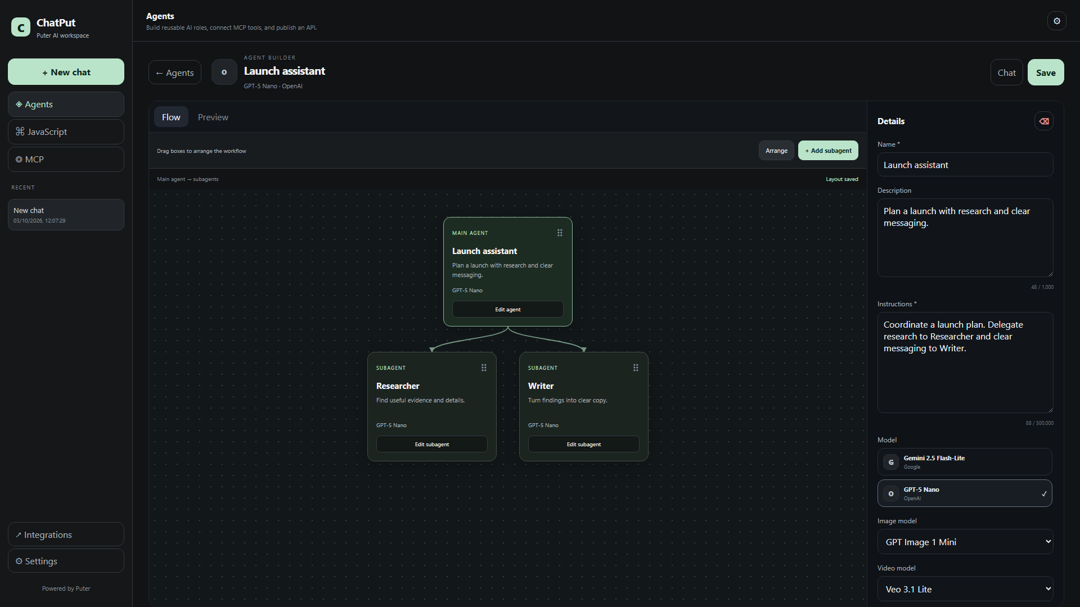Image resolution: width=1080 pixels, height=607 pixels.
Task: Click the agent avatar icon beside the title
Action: [224, 73]
